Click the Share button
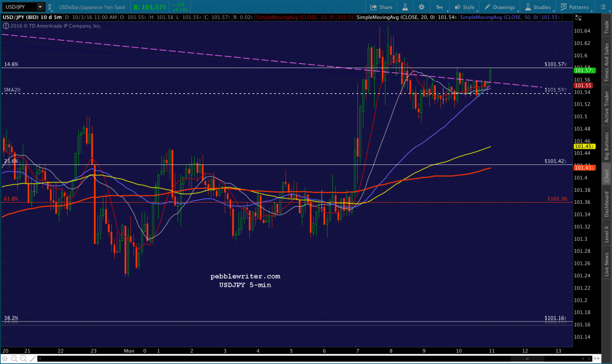The width and height of the screenshot is (612, 364). click(x=381, y=7)
